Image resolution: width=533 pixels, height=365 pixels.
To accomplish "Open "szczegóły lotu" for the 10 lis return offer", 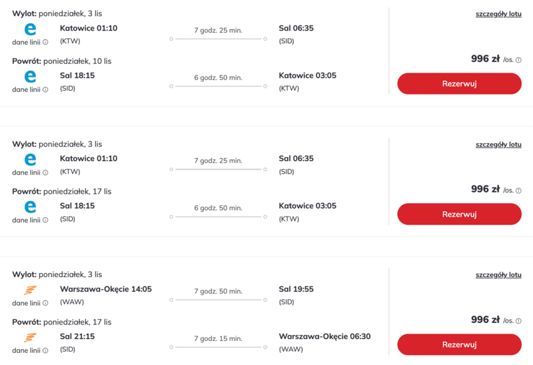I will tap(498, 14).
